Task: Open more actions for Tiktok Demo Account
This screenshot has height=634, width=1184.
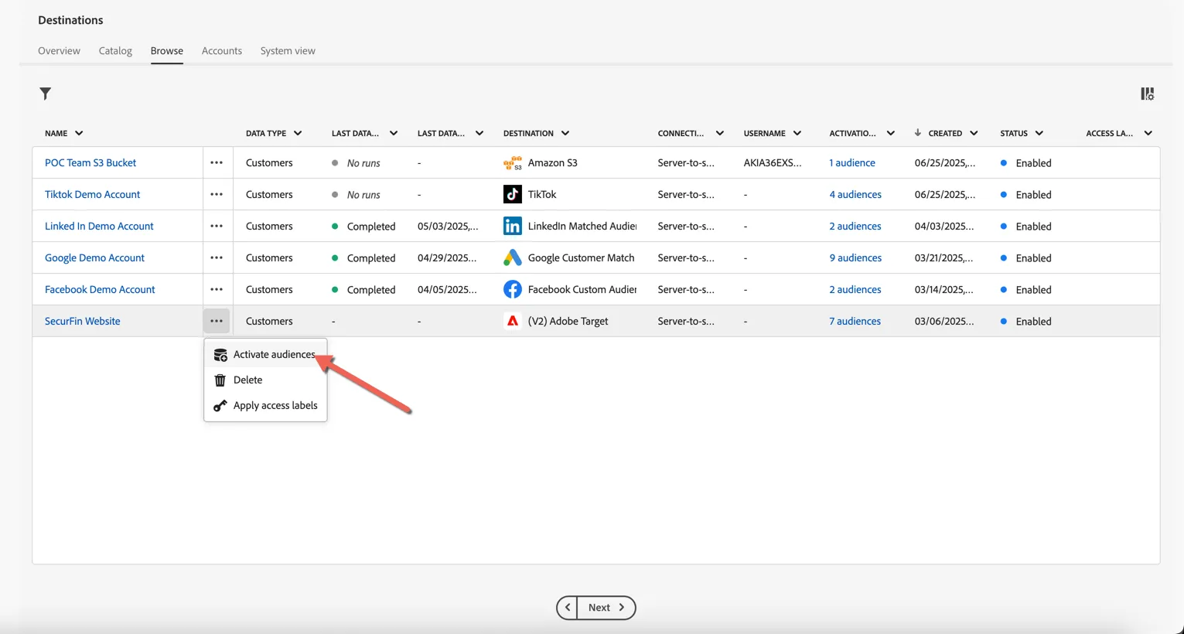Action: [217, 195]
